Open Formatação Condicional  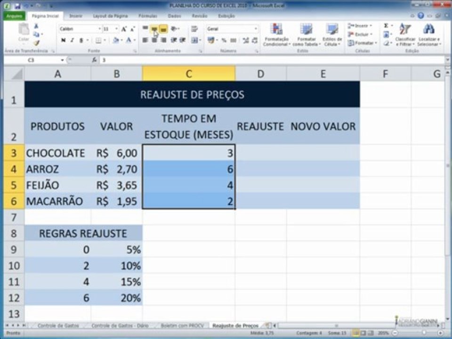tap(276, 34)
